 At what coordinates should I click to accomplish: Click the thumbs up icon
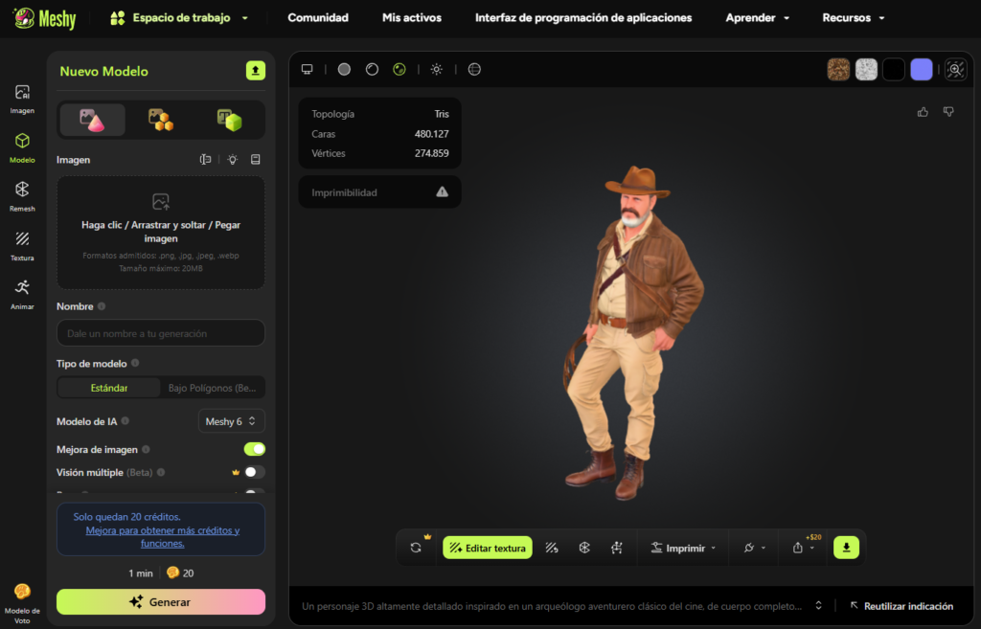point(923,112)
